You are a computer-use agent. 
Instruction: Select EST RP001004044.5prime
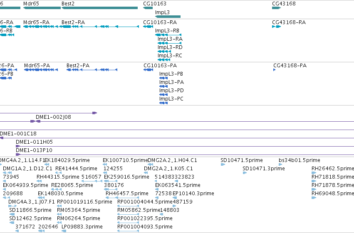click(128, 206)
